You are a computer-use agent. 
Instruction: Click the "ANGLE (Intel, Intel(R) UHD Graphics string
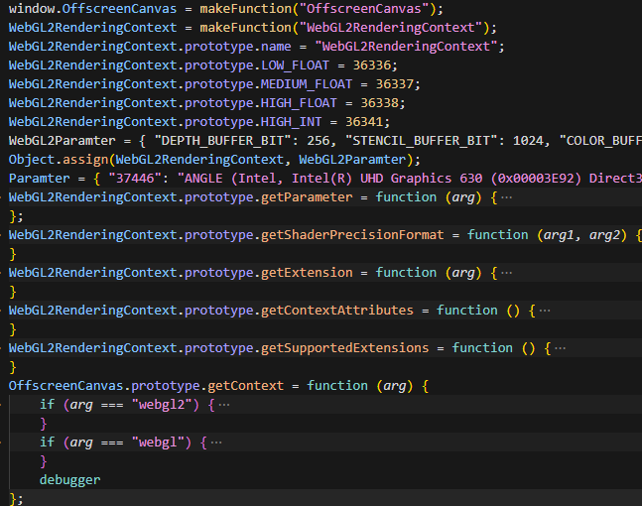tap(410, 178)
